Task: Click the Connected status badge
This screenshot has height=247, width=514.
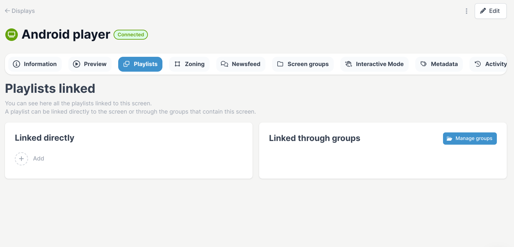Action: pyautogui.click(x=131, y=35)
